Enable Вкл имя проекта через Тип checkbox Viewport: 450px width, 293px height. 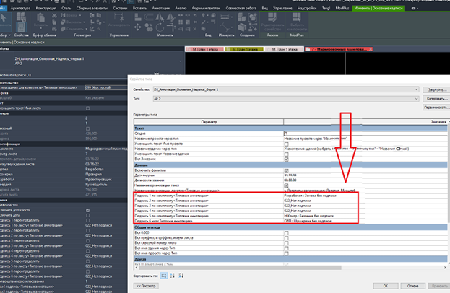(286, 254)
